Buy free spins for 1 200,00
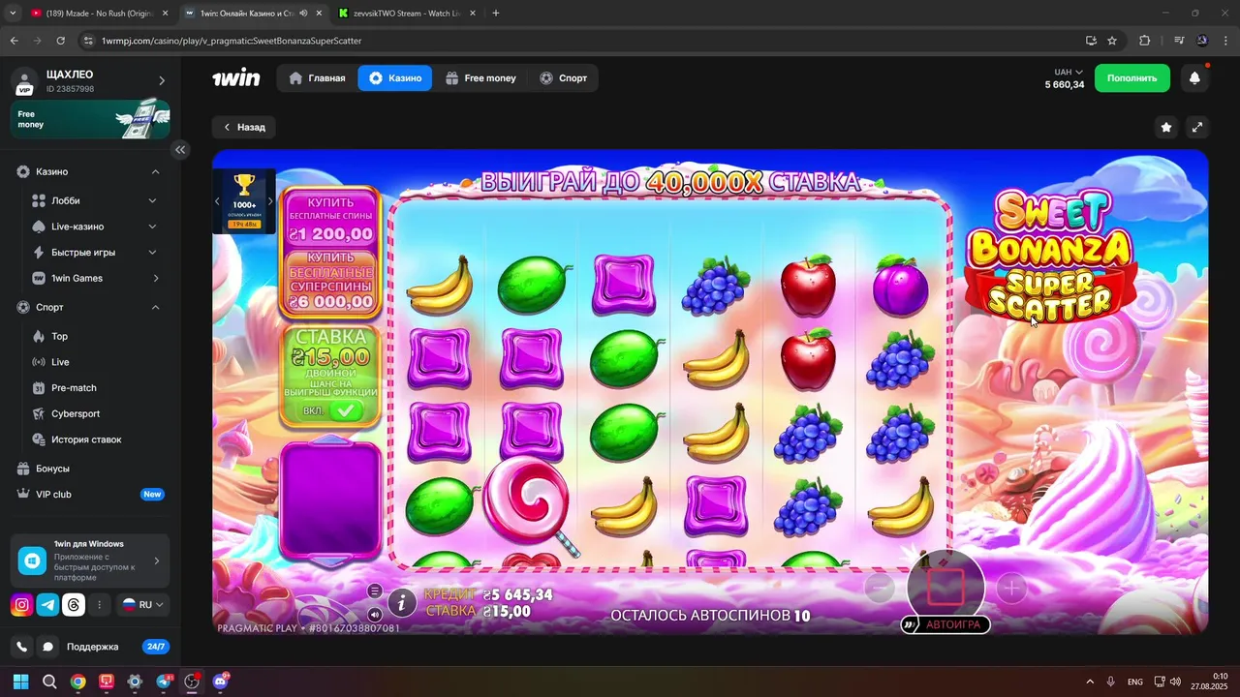 click(x=330, y=219)
